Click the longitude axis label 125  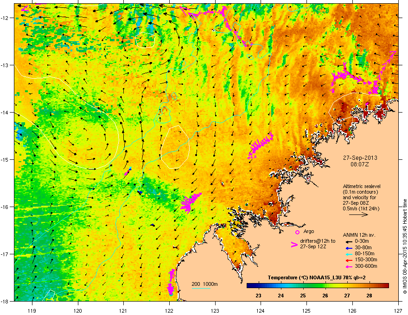coord(306,310)
